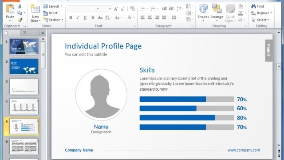The width and height of the screenshot is (284, 160).
Task: Click the Paste clipboard icon
Action: pyautogui.click(x=10, y=9)
